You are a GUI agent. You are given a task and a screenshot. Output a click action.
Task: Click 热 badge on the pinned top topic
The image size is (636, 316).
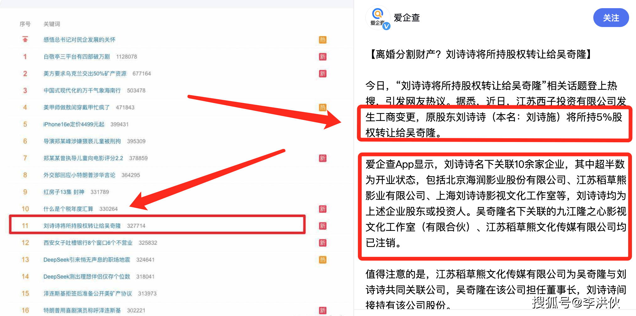tap(323, 40)
